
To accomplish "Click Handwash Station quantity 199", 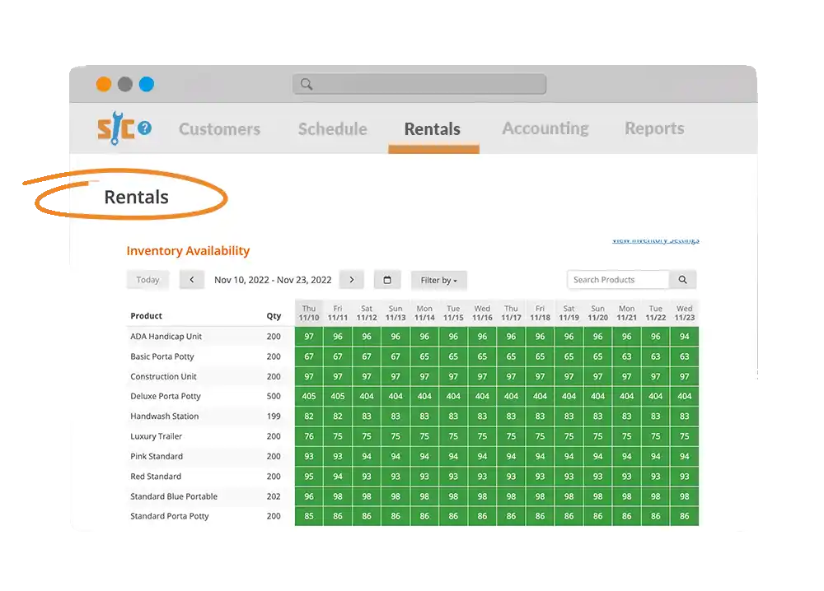I will point(274,416).
